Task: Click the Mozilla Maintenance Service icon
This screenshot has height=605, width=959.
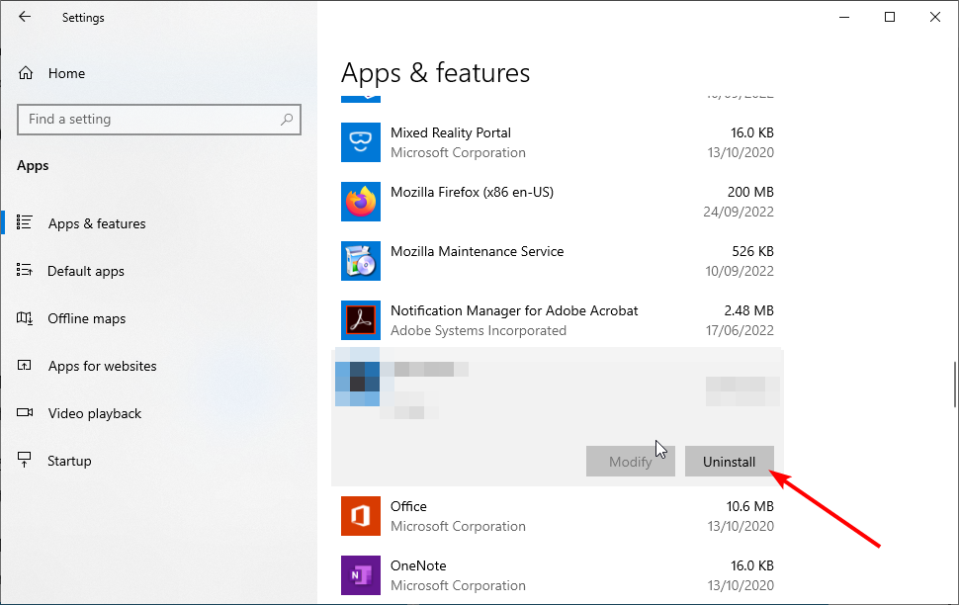Action: [361, 261]
